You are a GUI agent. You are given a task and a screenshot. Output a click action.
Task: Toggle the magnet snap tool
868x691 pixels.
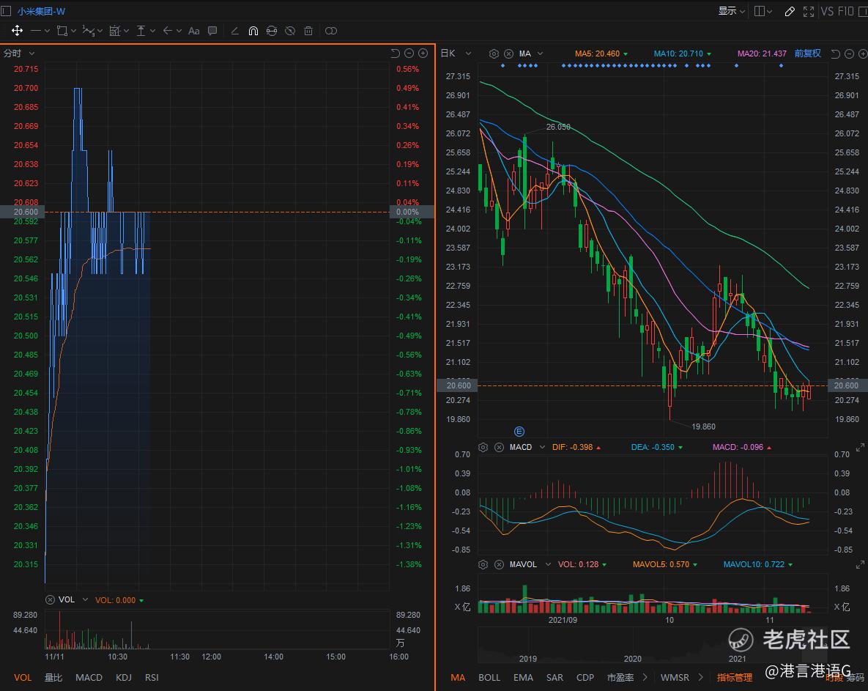253,31
